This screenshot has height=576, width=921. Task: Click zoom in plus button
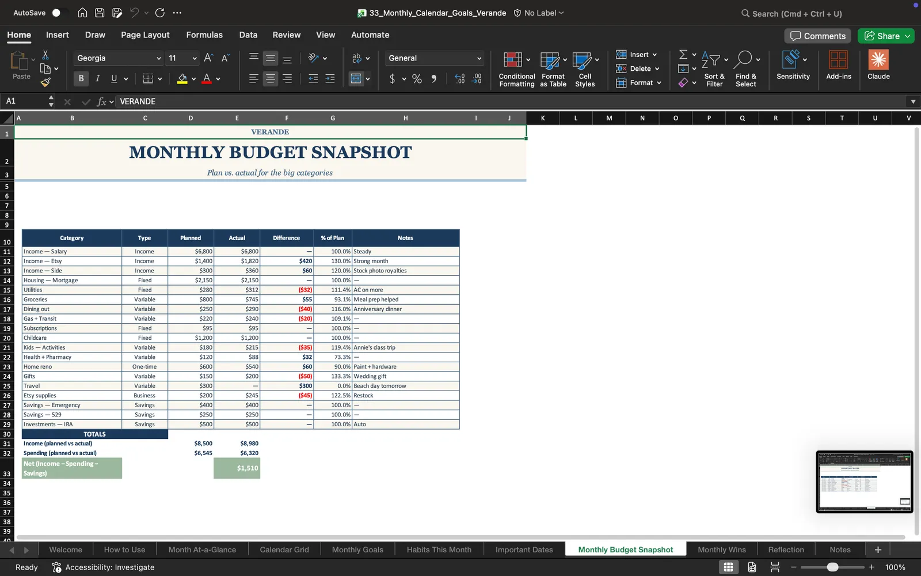coord(871,567)
